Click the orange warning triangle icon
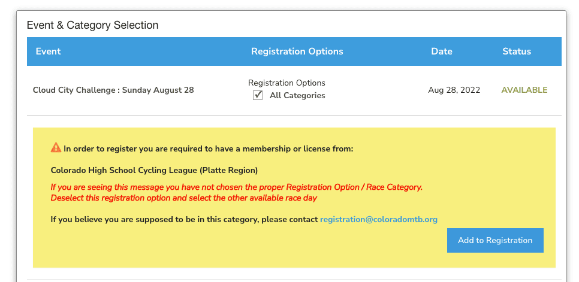 [56, 148]
